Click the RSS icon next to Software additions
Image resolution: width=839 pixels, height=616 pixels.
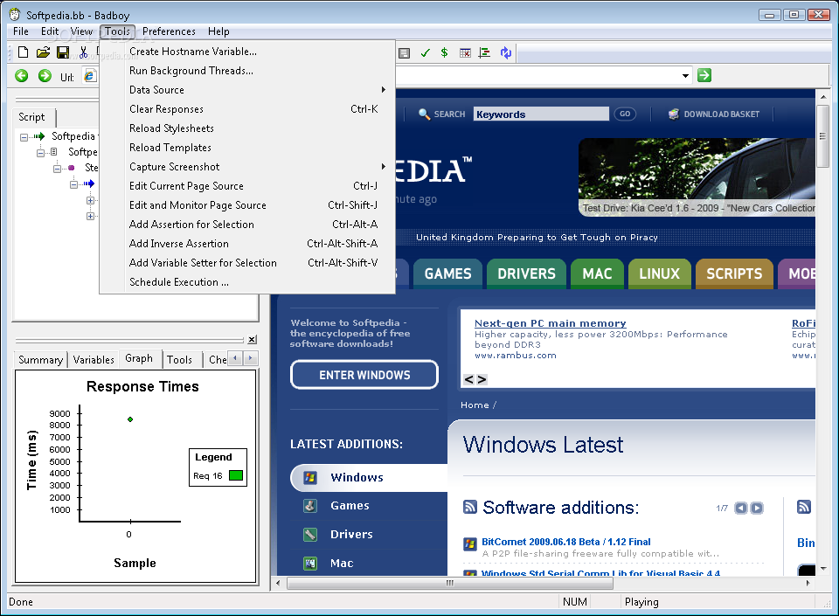click(470, 507)
